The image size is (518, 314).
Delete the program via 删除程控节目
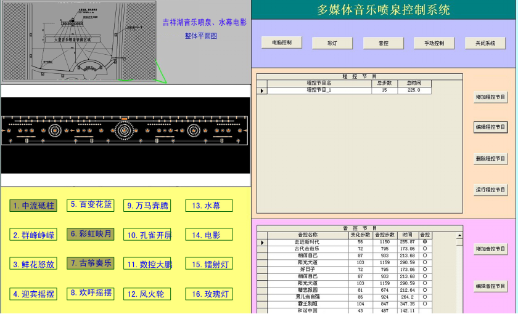[x=490, y=158]
